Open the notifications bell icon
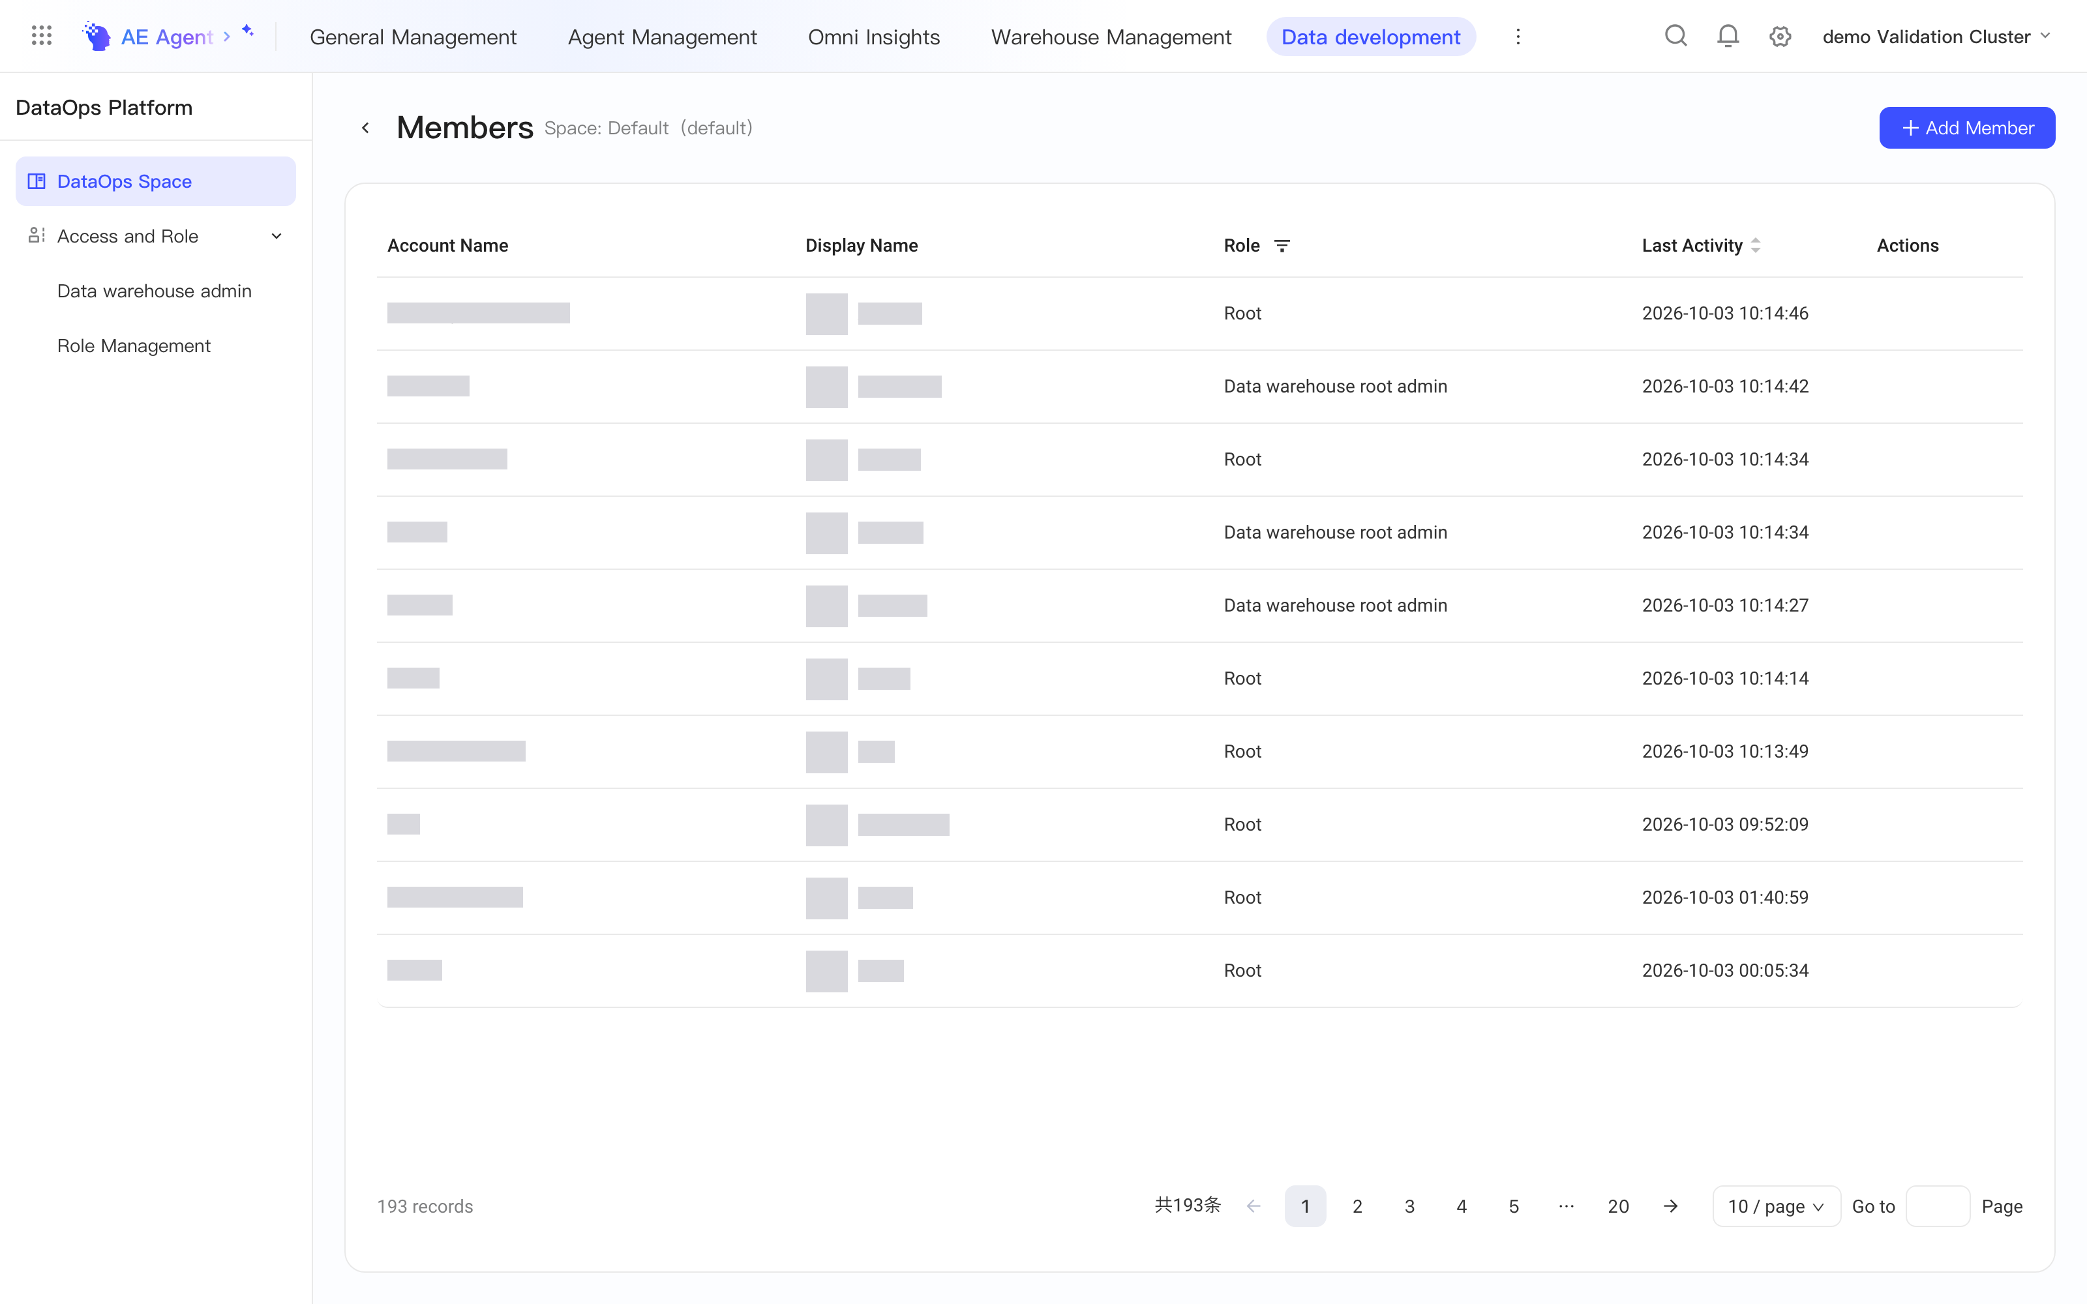Screen dimensions: 2087x1304 click(1728, 37)
